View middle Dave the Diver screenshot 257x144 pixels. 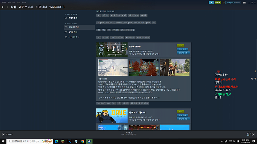[144, 127]
